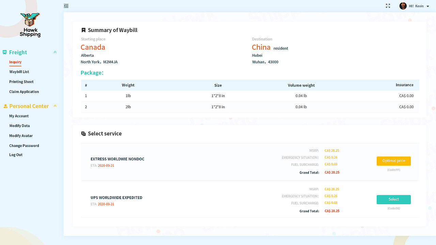Click the Freight bus icon

(5, 52)
